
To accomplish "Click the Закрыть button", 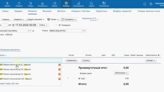I will click(6, 19).
